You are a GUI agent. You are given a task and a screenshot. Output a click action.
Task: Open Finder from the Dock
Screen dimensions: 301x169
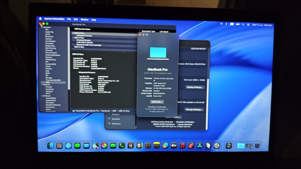tap(51, 146)
